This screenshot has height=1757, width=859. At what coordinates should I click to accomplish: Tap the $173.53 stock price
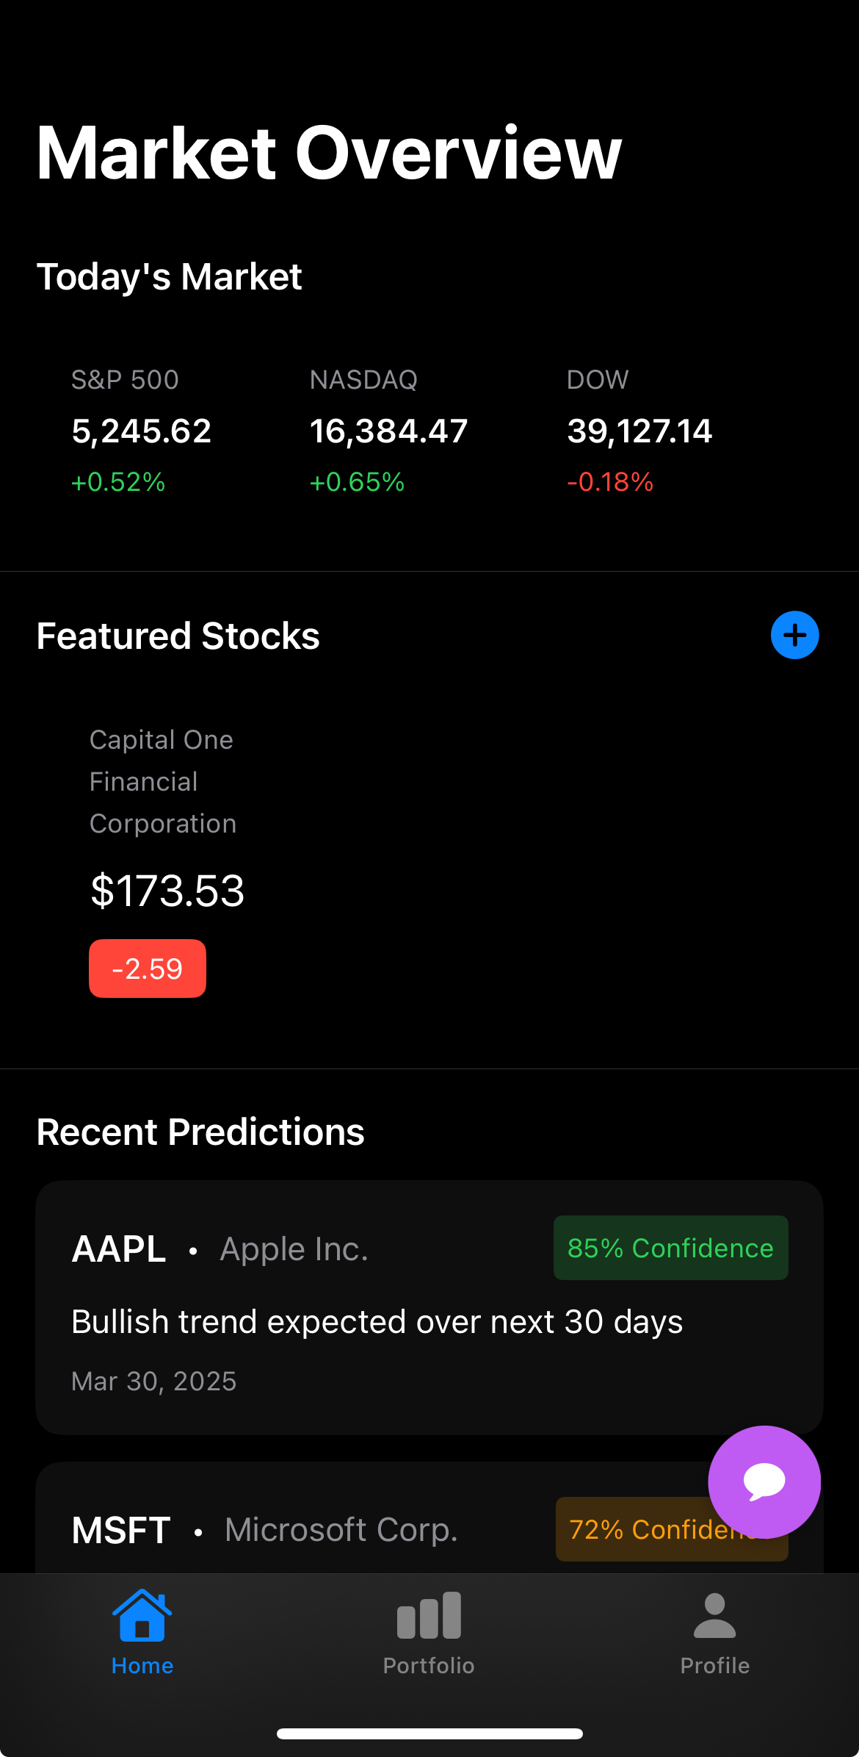(167, 891)
